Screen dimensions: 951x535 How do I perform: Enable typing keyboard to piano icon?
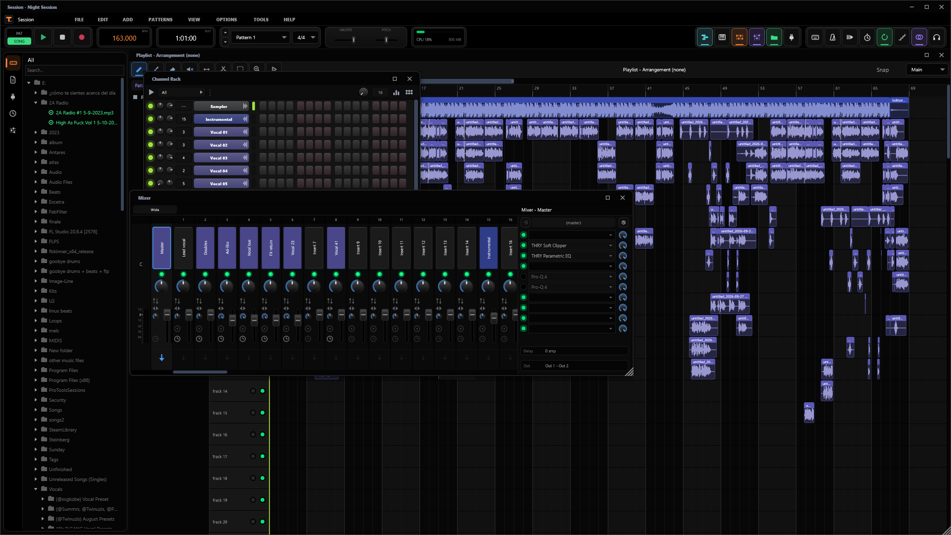[x=815, y=37]
